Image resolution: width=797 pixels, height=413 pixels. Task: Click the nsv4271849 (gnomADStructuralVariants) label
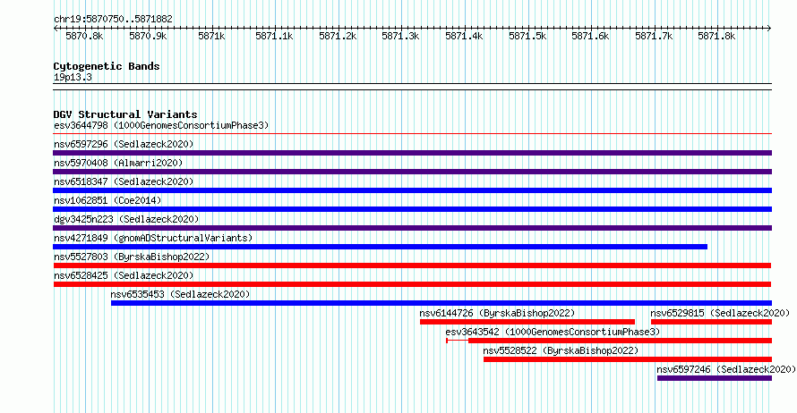(153, 238)
